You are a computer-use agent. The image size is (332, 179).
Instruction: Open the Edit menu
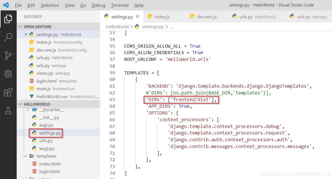(31, 5)
